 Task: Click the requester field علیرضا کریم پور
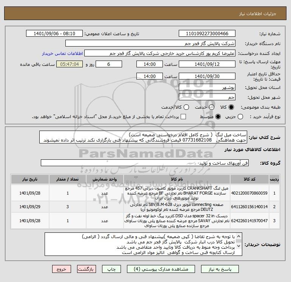160,53
